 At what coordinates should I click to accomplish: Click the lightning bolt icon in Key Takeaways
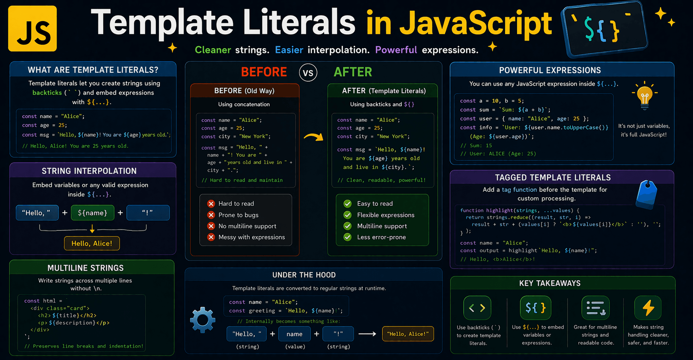[x=648, y=308]
